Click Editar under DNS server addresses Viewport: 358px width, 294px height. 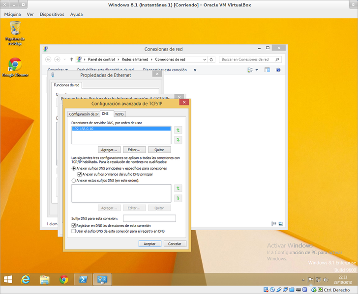[134, 150]
